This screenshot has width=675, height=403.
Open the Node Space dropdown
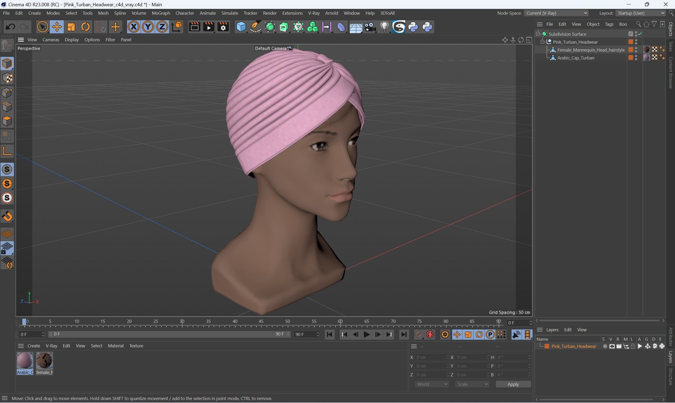[x=557, y=13]
